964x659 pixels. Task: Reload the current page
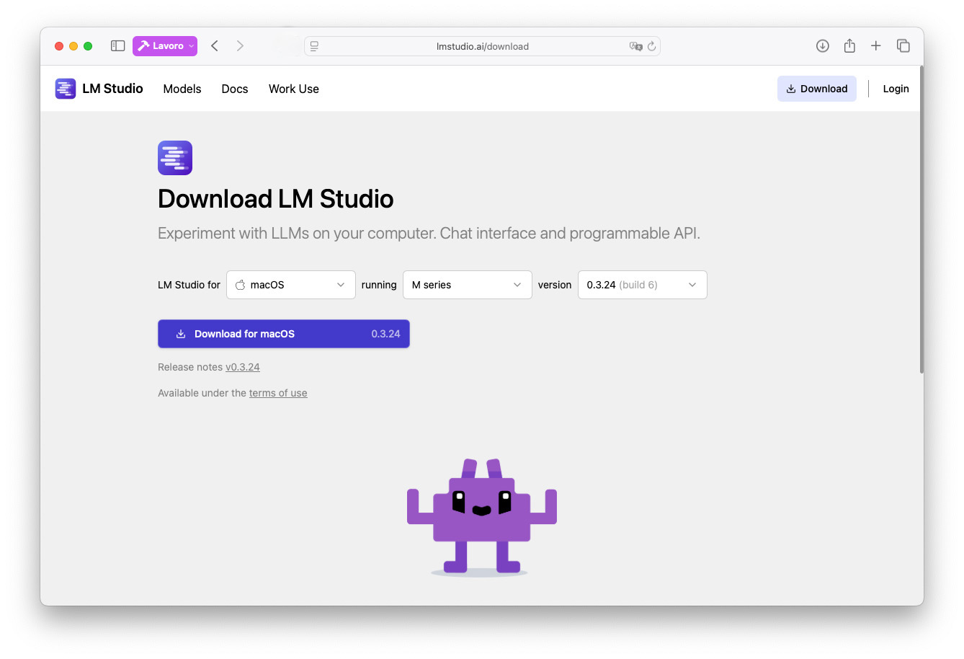click(651, 46)
